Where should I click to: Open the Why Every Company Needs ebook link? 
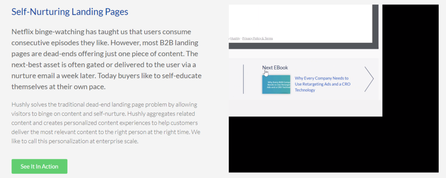[x=323, y=84]
